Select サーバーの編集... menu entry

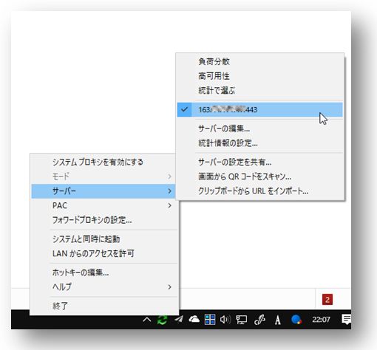click(260, 128)
